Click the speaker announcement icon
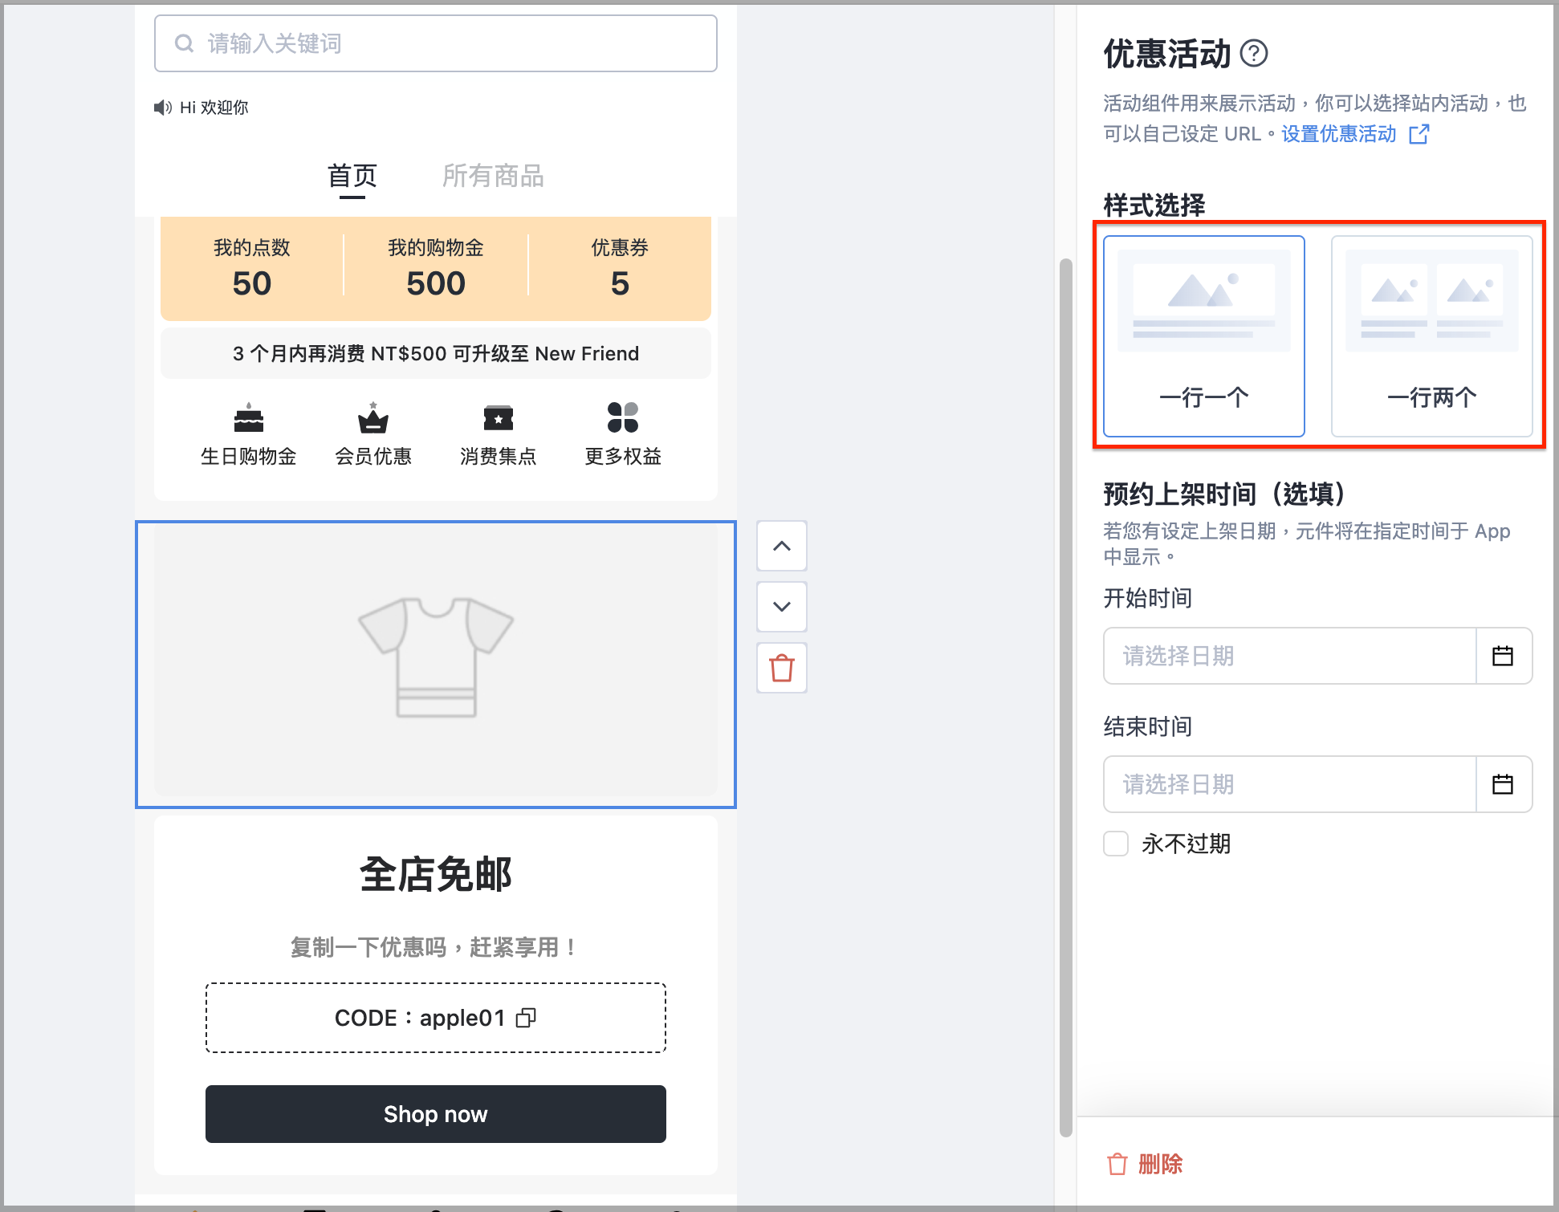The width and height of the screenshot is (1559, 1212). [163, 108]
